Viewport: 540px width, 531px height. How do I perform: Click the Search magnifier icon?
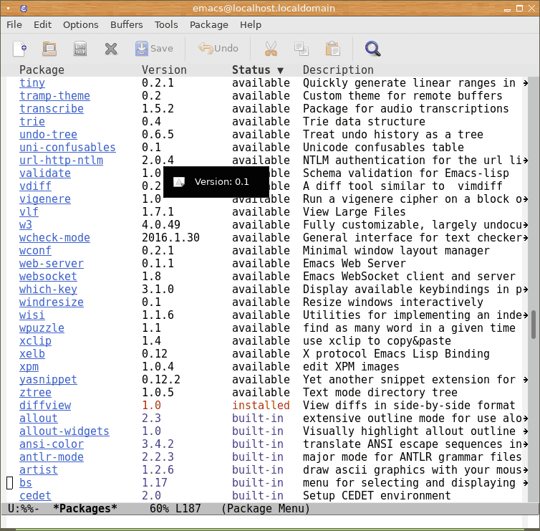point(372,49)
